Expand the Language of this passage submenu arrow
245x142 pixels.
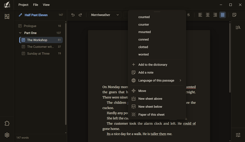point(180,80)
